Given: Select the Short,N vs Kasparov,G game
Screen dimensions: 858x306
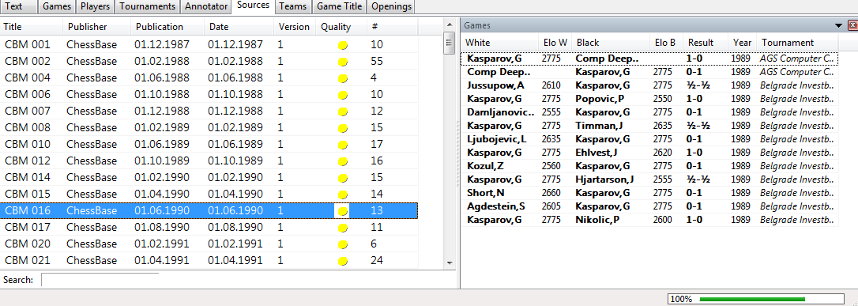Looking at the screenshot, I should pyautogui.click(x=649, y=193).
